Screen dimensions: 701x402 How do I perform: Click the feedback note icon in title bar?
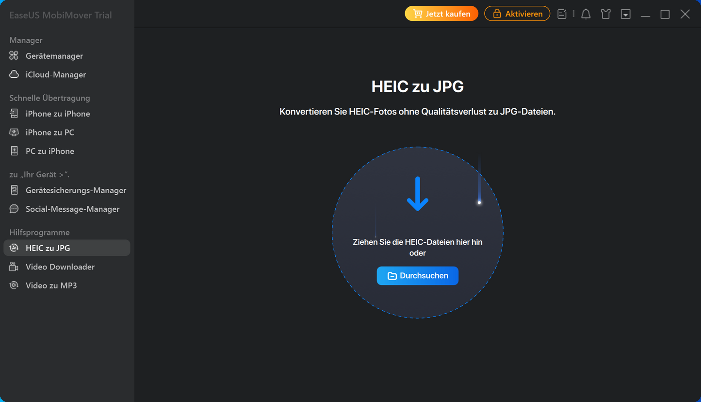click(x=562, y=14)
